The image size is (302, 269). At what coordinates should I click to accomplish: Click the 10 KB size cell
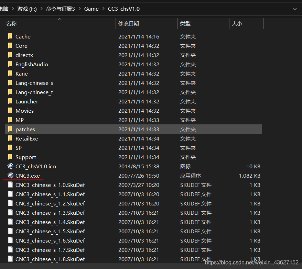[253, 166]
